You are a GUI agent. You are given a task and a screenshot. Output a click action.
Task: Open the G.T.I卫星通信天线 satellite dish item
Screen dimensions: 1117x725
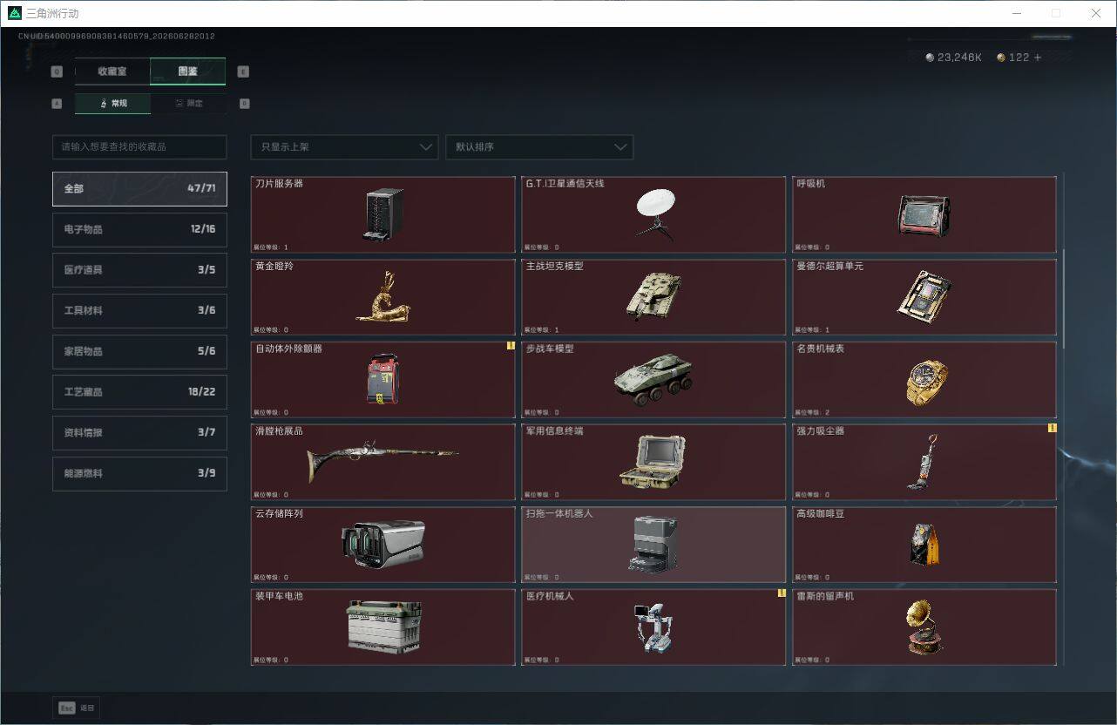[653, 214]
